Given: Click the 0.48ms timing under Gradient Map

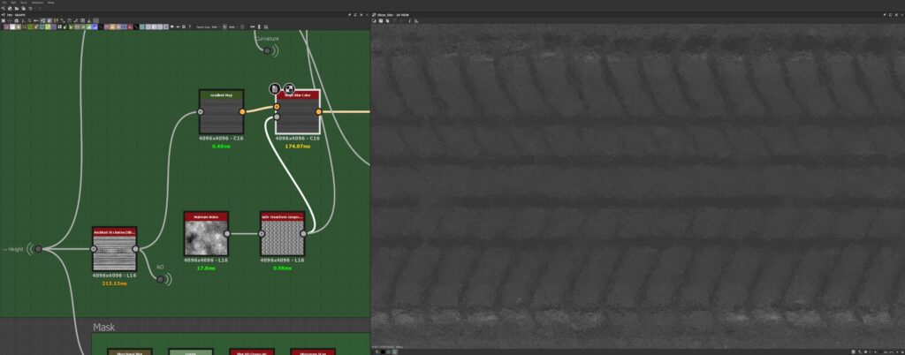Looking at the screenshot, I should [221, 147].
